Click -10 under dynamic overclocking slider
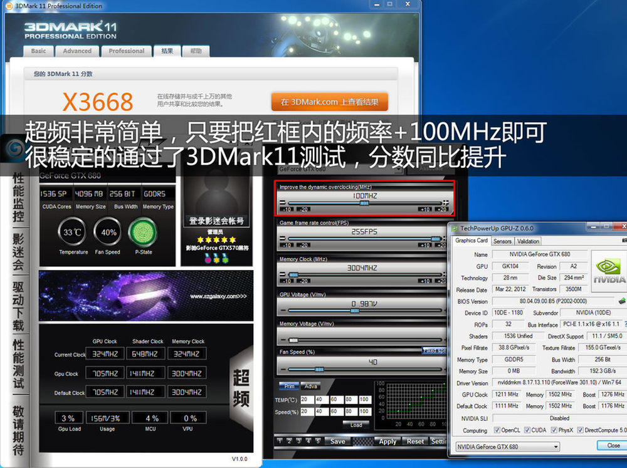This screenshot has width=627, height=468. click(x=287, y=209)
